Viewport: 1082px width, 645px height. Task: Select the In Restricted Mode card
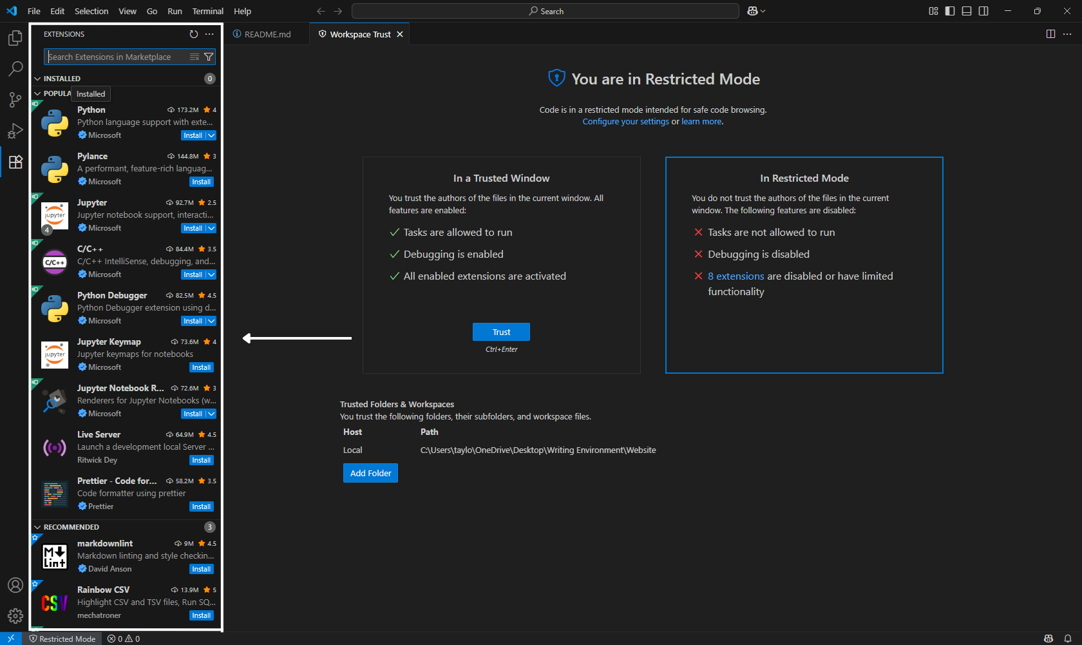[x=804, y=265]
